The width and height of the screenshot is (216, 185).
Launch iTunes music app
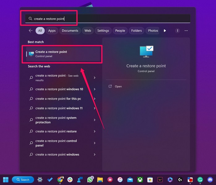pyautogui.click(x=120, y=180)
